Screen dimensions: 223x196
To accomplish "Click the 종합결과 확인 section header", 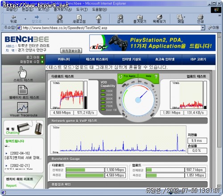I will tap(128, 184).
